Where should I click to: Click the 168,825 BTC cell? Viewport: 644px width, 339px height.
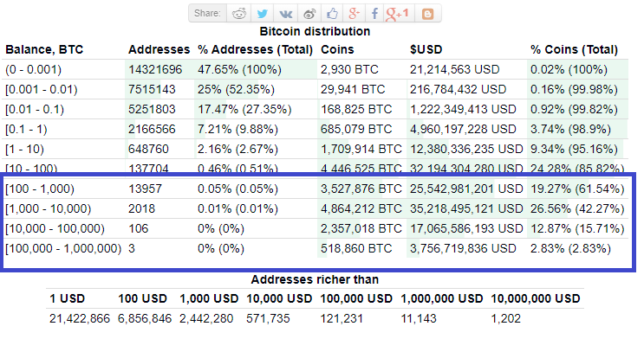tap(356, 110)
